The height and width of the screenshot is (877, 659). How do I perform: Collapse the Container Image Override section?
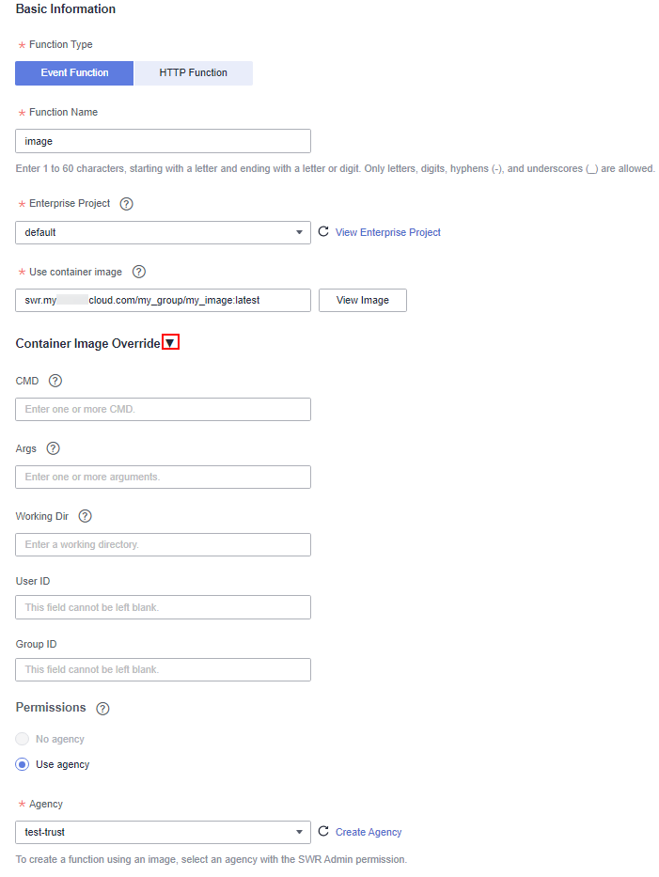click(x=170, y=342)
